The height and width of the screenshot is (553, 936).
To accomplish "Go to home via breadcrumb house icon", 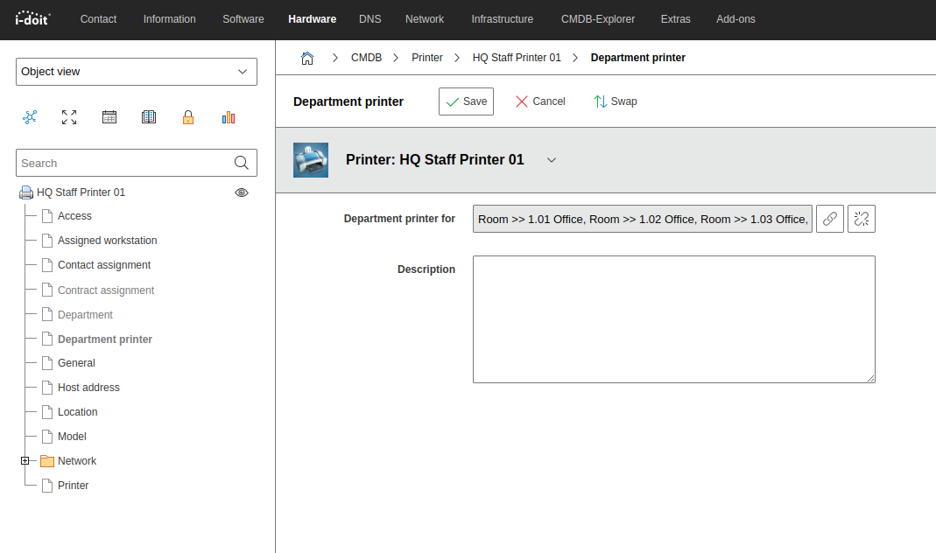I will tap(307, 58).
